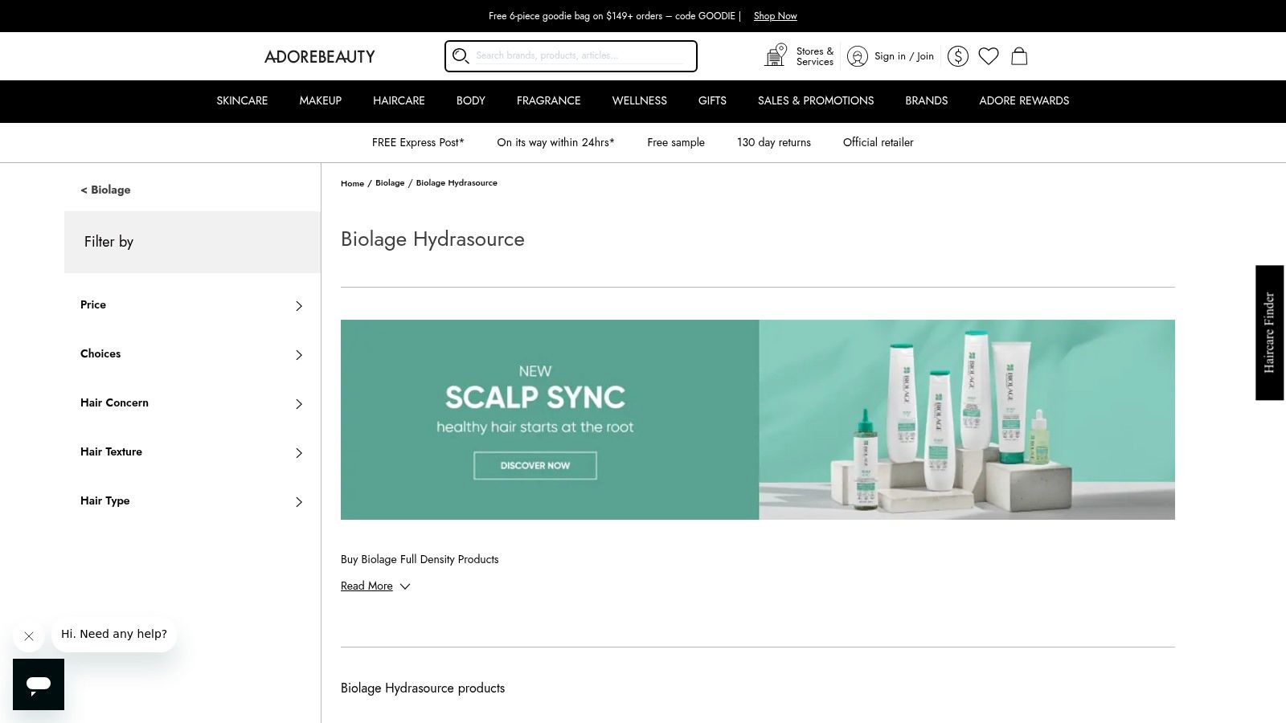Image resolution: width=1286 pixels, height=723 pixels.
Task: Open the Stores & Services locator icon
Action: 776,55
